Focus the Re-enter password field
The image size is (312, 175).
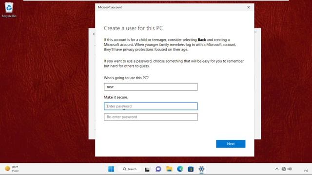(151, 117)
